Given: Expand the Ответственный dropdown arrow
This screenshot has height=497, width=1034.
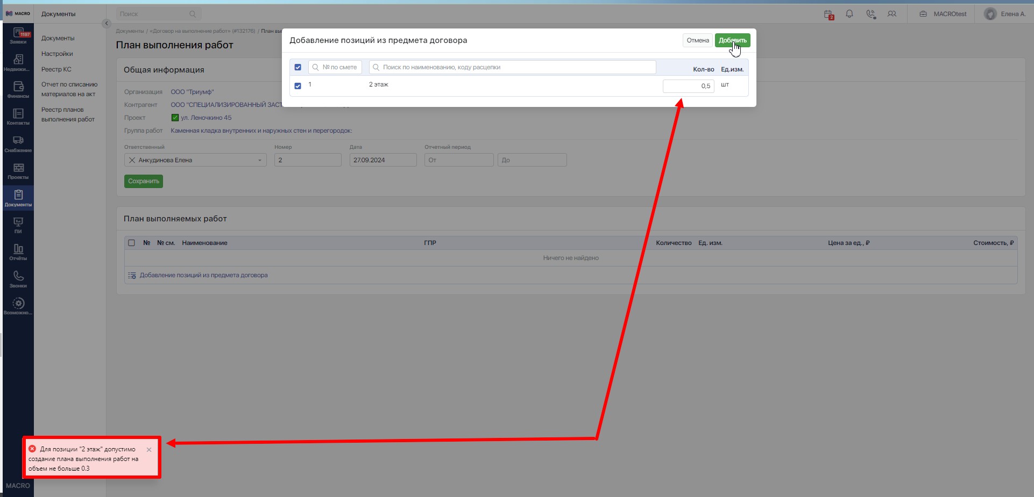Looking at the screenshot, I should click(x=259, y=160).
